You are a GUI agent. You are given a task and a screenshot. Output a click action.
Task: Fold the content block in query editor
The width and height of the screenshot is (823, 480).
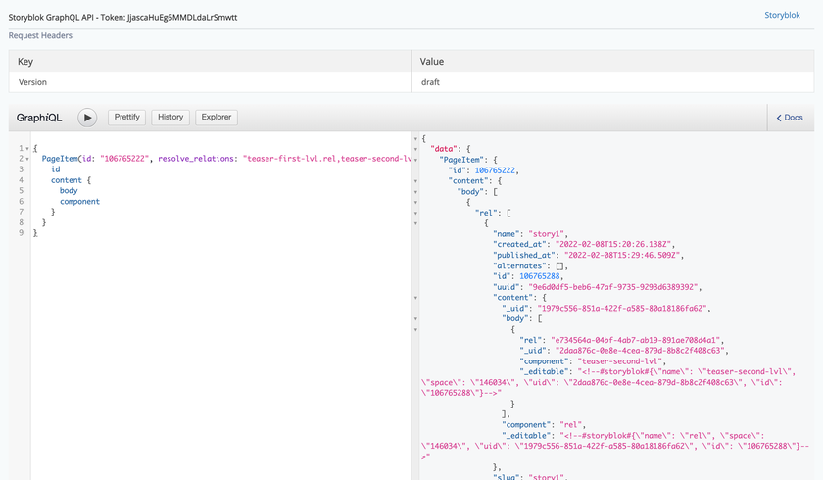[26, 180]
